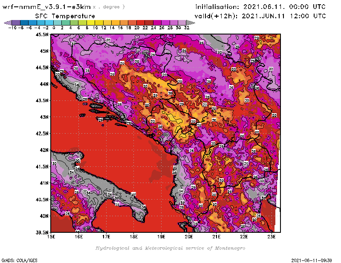Image resolution: width=341 pixels, height=263 pixels.
Task: Click the '45N' latitude label
Action: tap(44, 51)
